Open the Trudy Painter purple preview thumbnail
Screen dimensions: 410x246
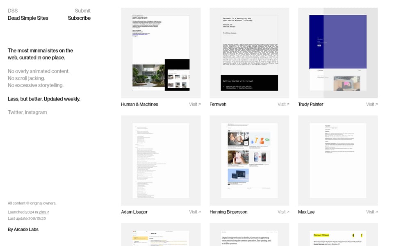(337, 52)
